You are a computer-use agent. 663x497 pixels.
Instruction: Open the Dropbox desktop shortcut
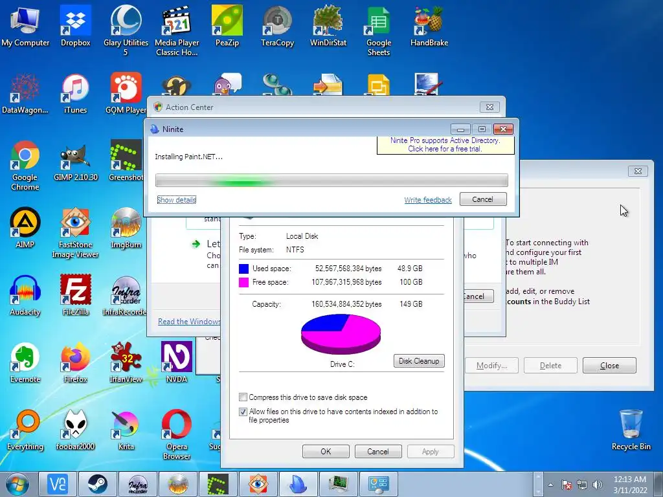click(75, 26)
